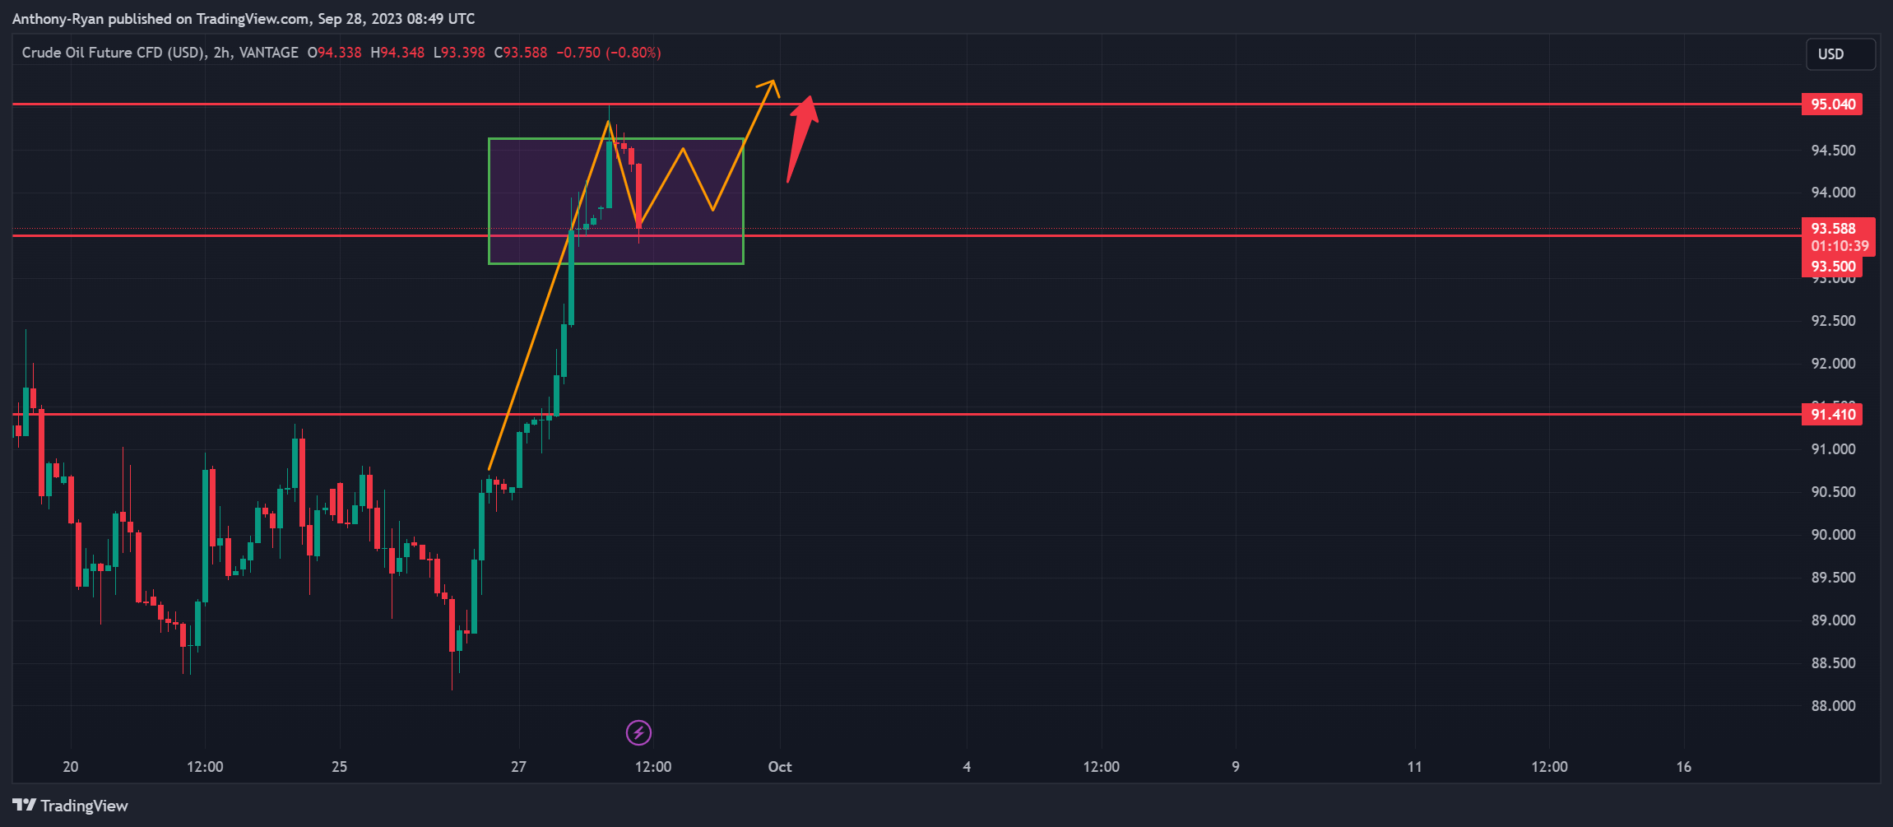
Task: Click the 92.000 price axis label
Action: [x=1833, y=364]
